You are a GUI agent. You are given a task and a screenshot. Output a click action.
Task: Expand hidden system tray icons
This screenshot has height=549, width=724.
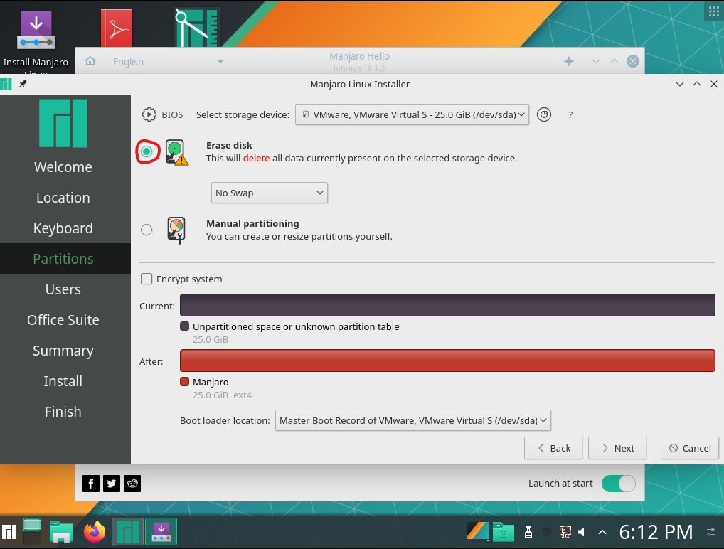[x=602, y=533]
